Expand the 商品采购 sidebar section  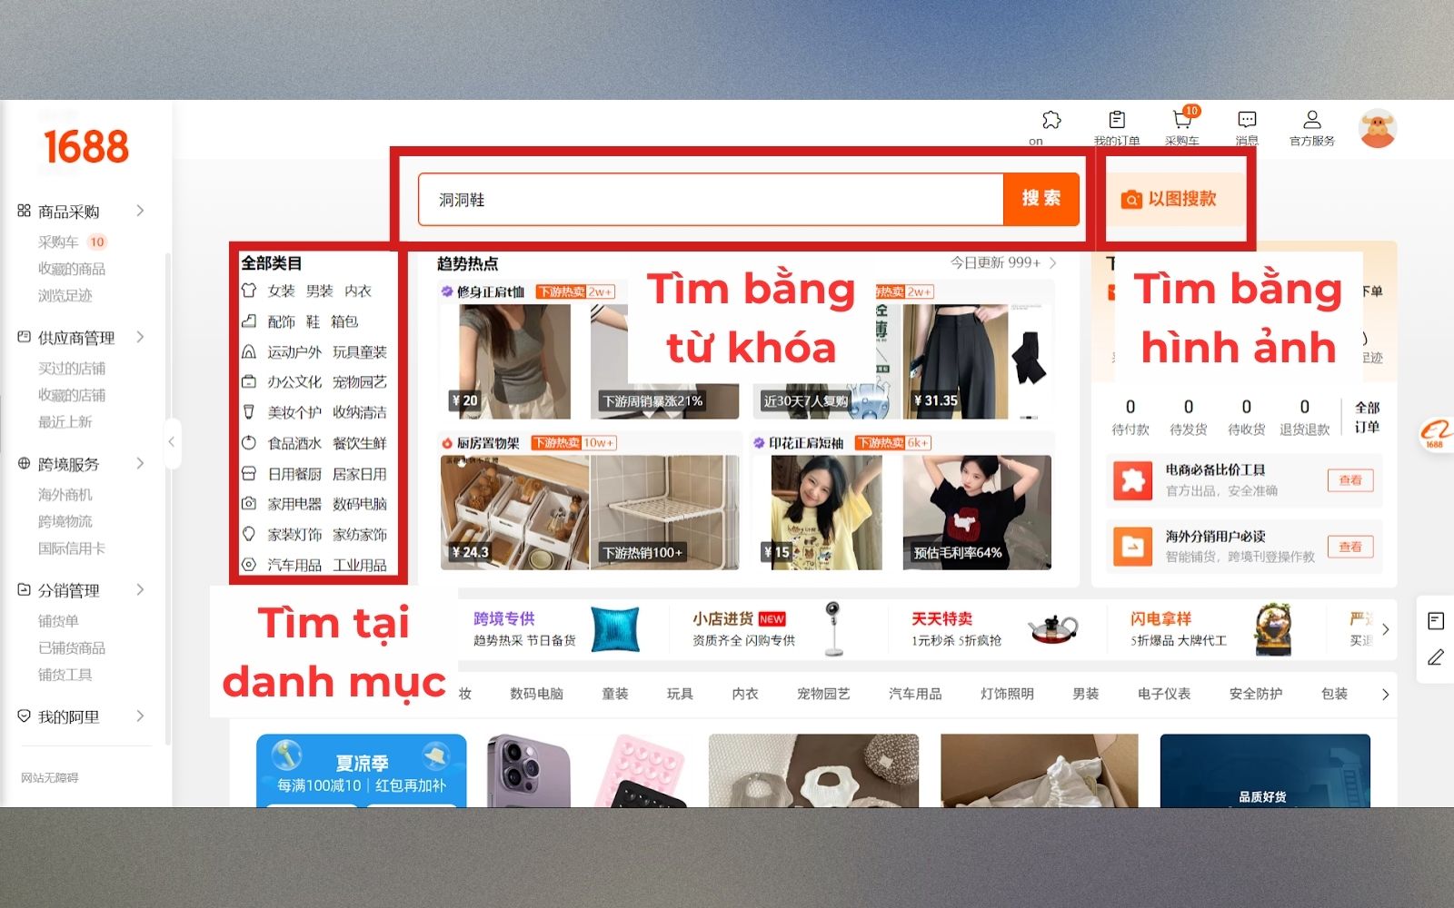click(x=140, y=211)
